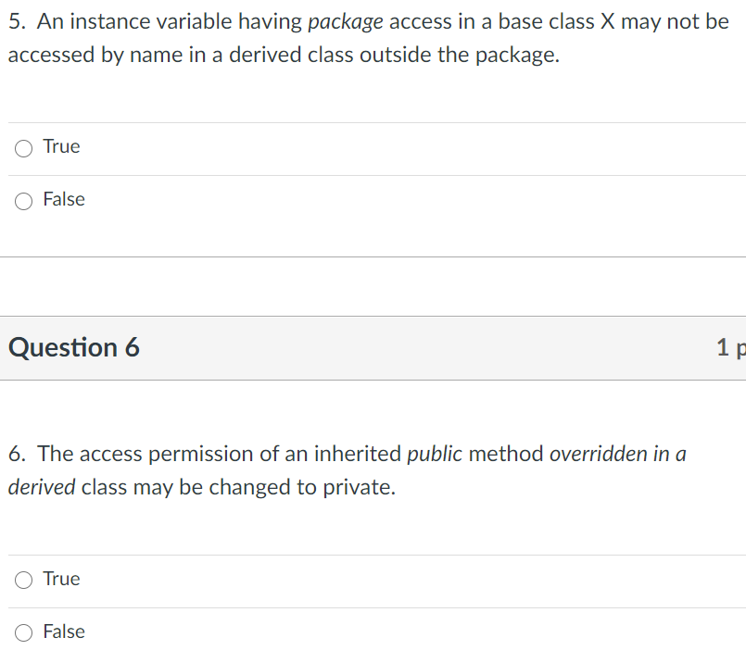This screenshot has height=650, width=746.
Task: Click the italic word "package" in question 5
Action: tap(344, 21)
